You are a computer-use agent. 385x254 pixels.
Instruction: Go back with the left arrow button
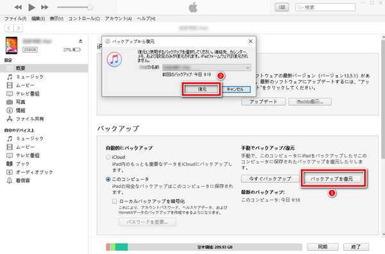point(9,28)
